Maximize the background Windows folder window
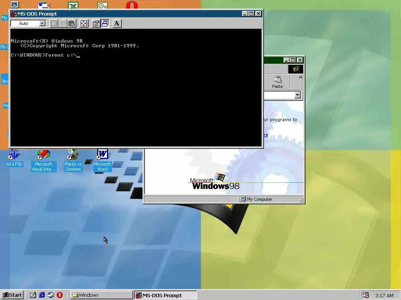401x300 pixels. 293,60
